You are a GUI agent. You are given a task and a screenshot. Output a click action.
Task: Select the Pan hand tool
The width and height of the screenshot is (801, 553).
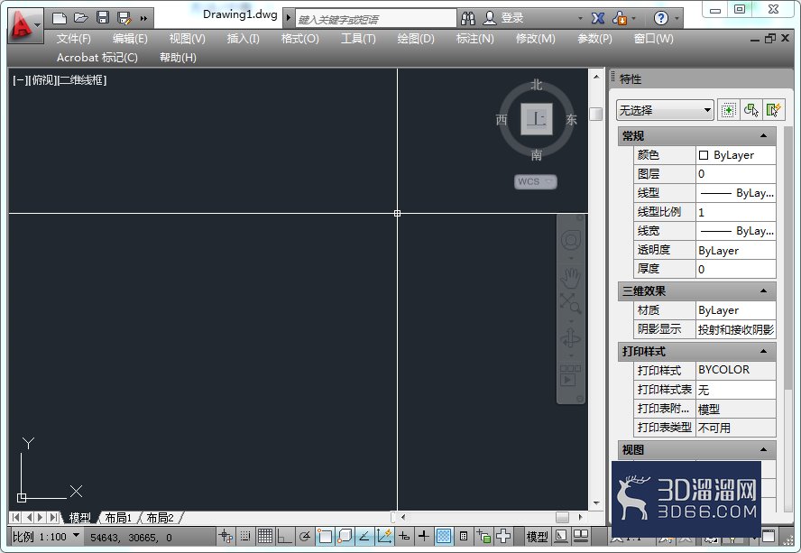click(x=571, y=279)
